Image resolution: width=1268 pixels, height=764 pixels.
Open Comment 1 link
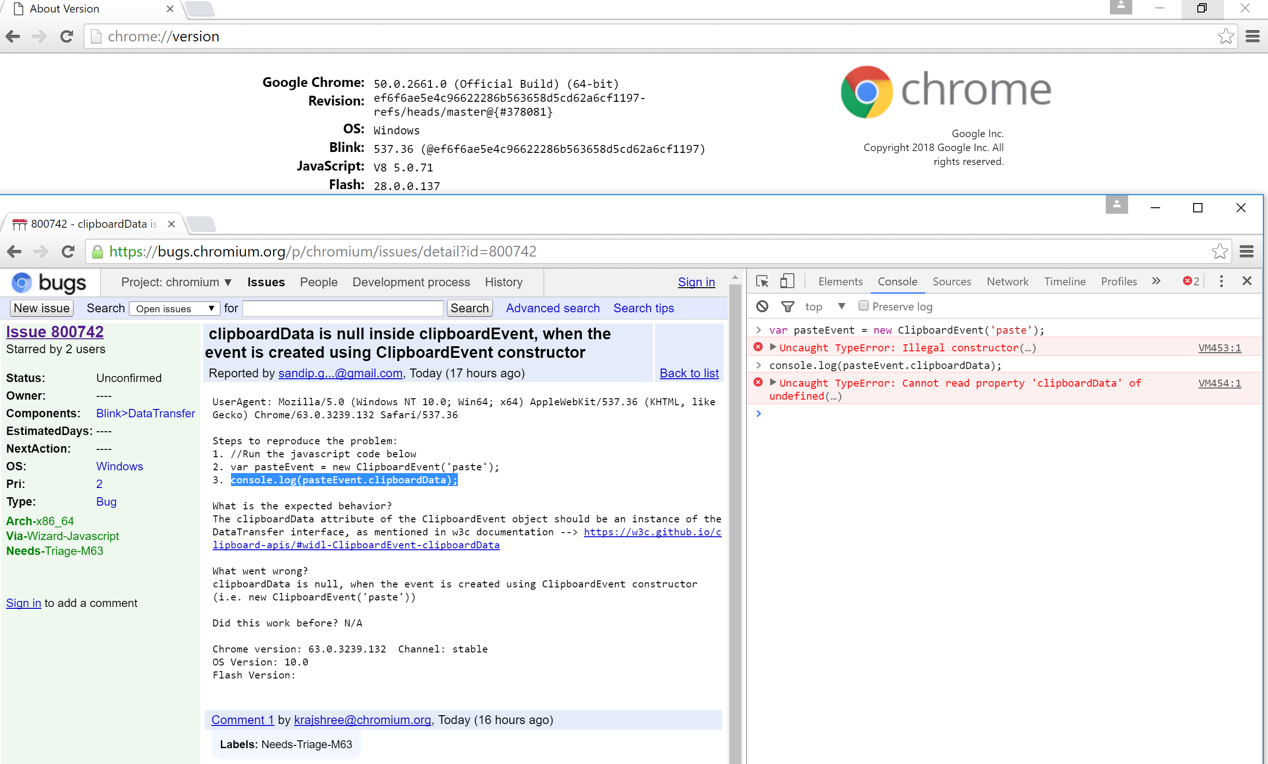tap(242, 720)
